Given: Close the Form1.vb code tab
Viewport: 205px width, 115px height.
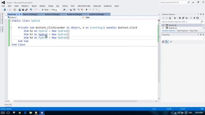Looking at the screenshot, I should tap(20, 14).
